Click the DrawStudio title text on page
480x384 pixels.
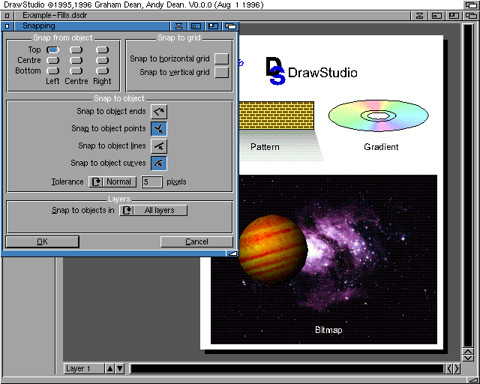[322, 73]
